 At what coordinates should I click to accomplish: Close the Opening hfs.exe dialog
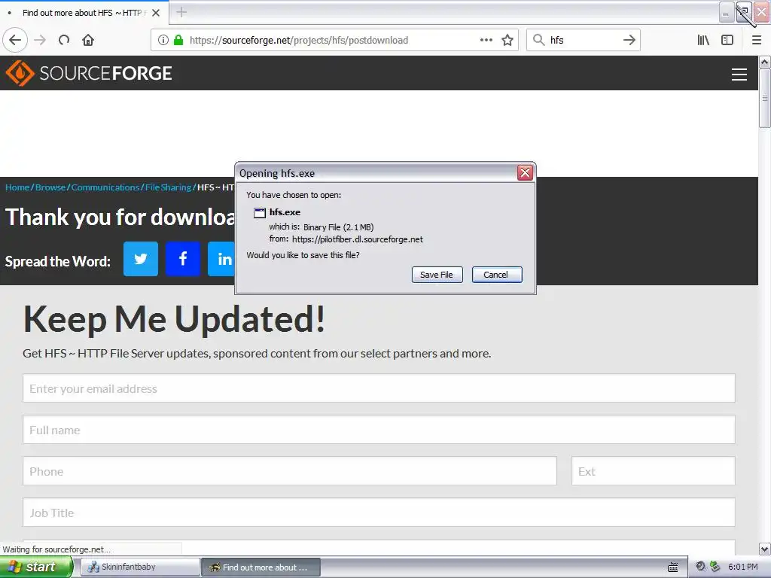click(x=525, y=172)
